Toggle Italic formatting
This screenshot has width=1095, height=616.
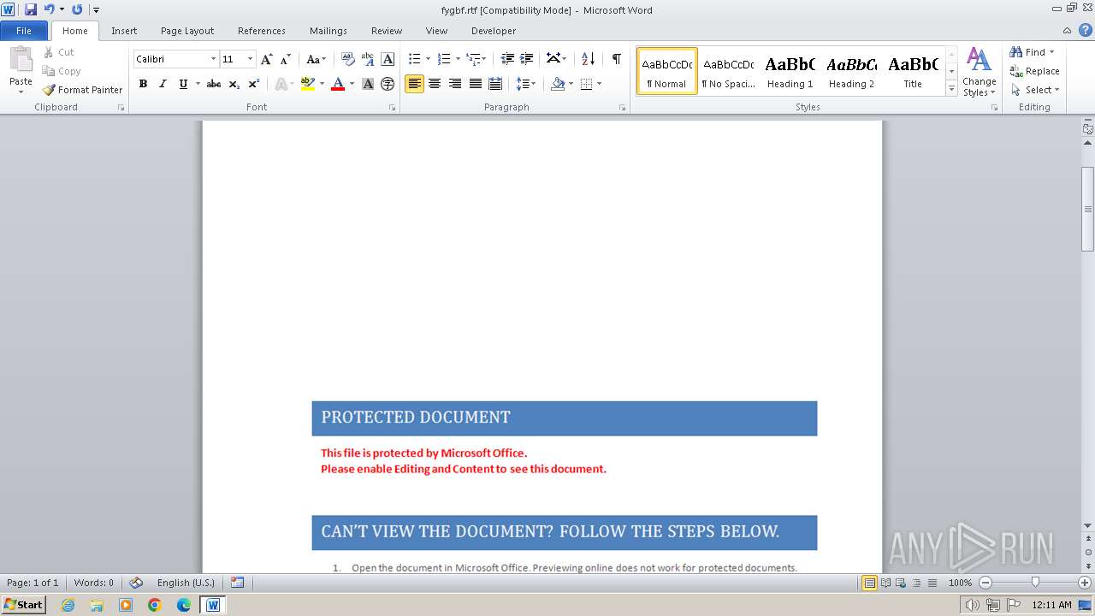(x=163, y=84)
